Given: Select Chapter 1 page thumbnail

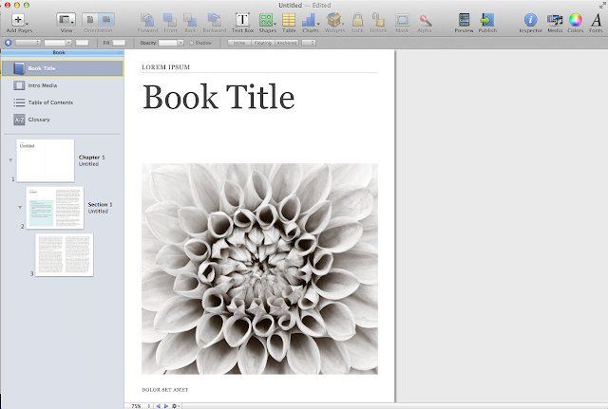Looking at the screenshot, I should click(x=45, y=160).
